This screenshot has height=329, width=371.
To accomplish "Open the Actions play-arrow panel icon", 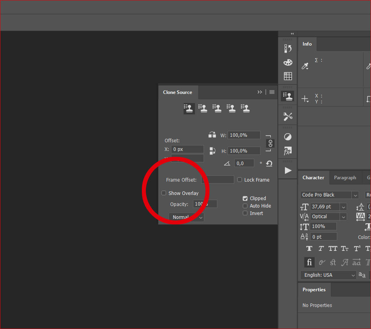I will [x=288, y=171].
